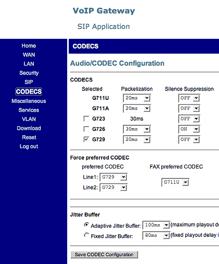Viewport: 219px width, 264px height.
Task: Enable the G726 codec checkbox
Action: [x=86, y=129]
